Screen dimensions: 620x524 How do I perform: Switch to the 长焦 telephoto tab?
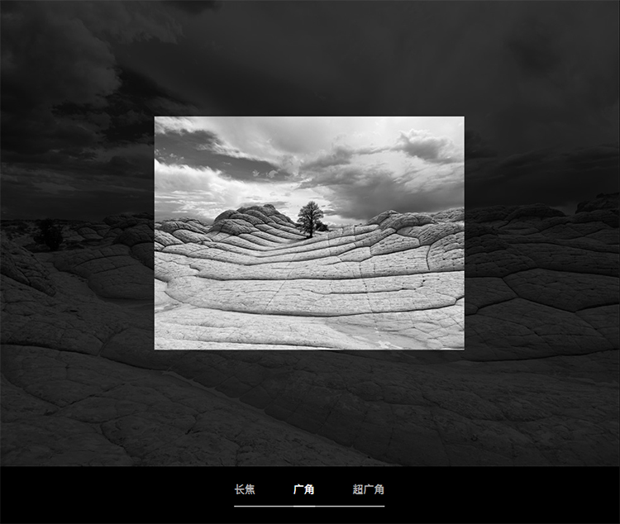(x=245, y=489)
